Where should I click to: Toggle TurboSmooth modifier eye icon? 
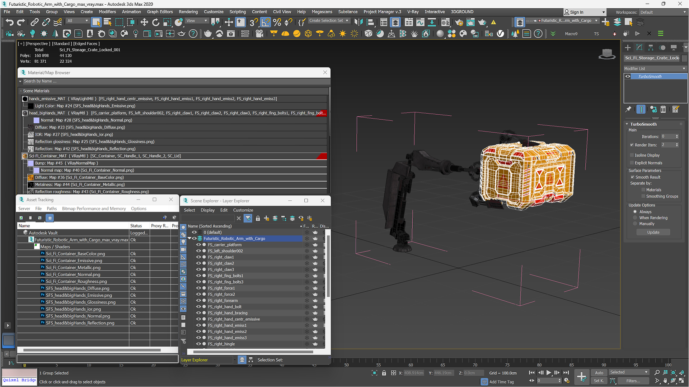tap(628, 76)
